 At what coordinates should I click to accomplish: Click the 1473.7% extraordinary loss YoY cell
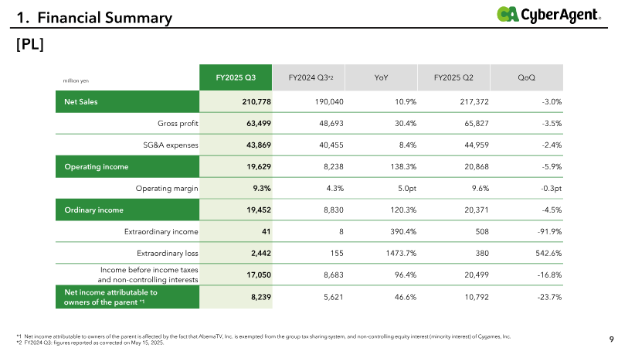(401, 254)
